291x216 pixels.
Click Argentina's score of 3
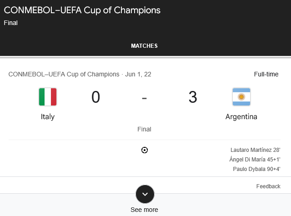point(193,97)
